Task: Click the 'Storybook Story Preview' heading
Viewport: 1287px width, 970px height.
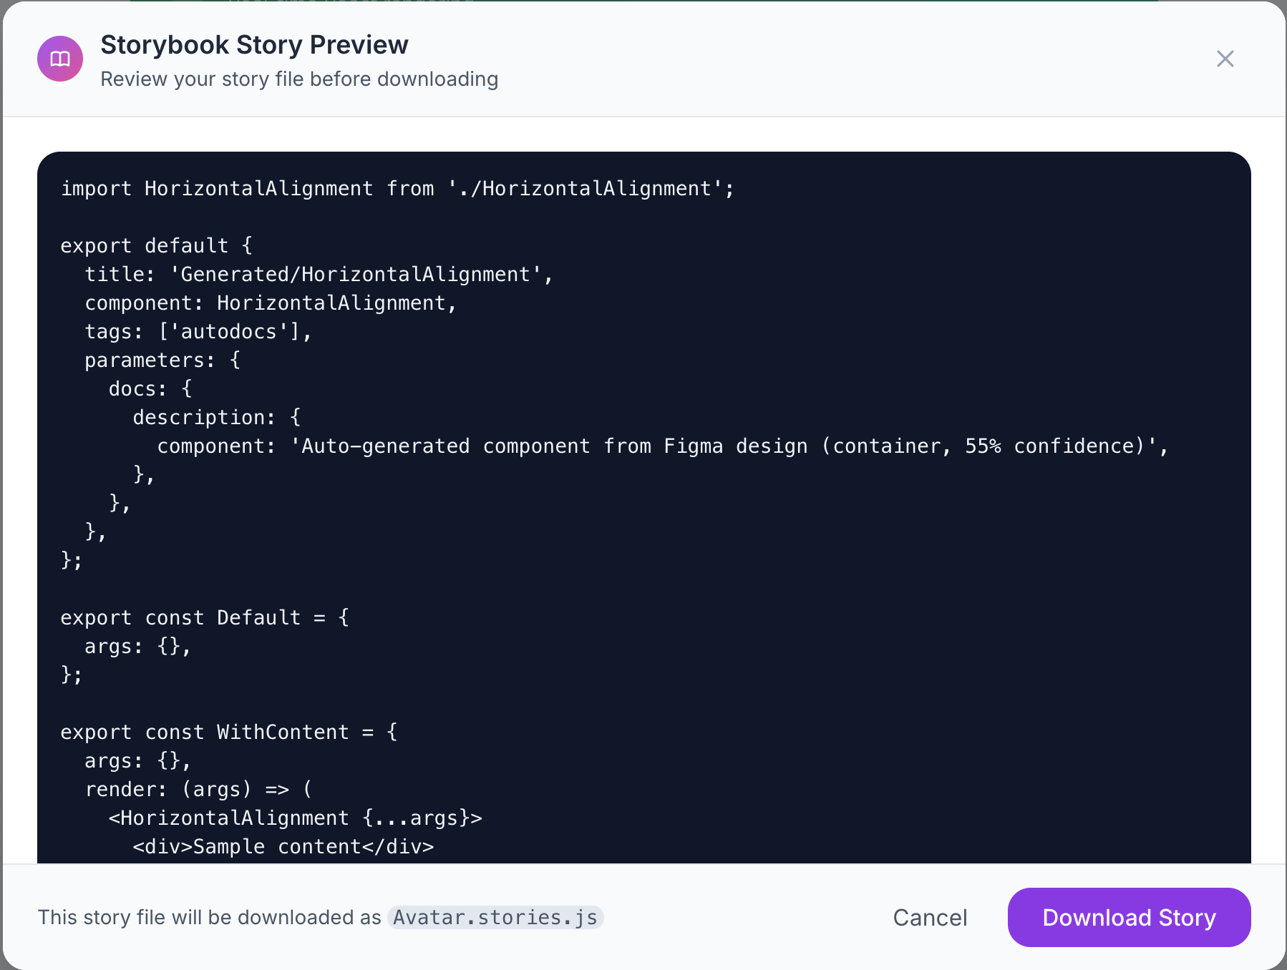Action: point(254,44)
